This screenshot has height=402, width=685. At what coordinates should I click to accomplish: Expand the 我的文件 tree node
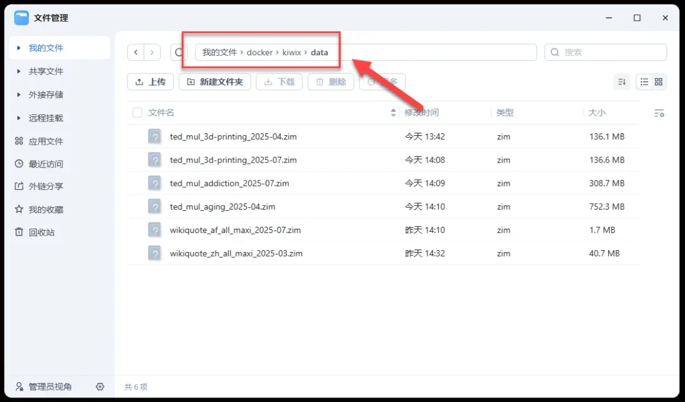pos(19,48)
